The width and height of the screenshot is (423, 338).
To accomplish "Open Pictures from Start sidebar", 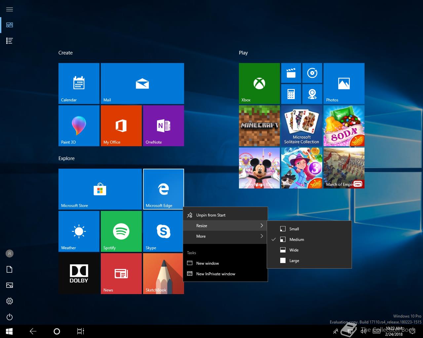I will click(10, 285).
